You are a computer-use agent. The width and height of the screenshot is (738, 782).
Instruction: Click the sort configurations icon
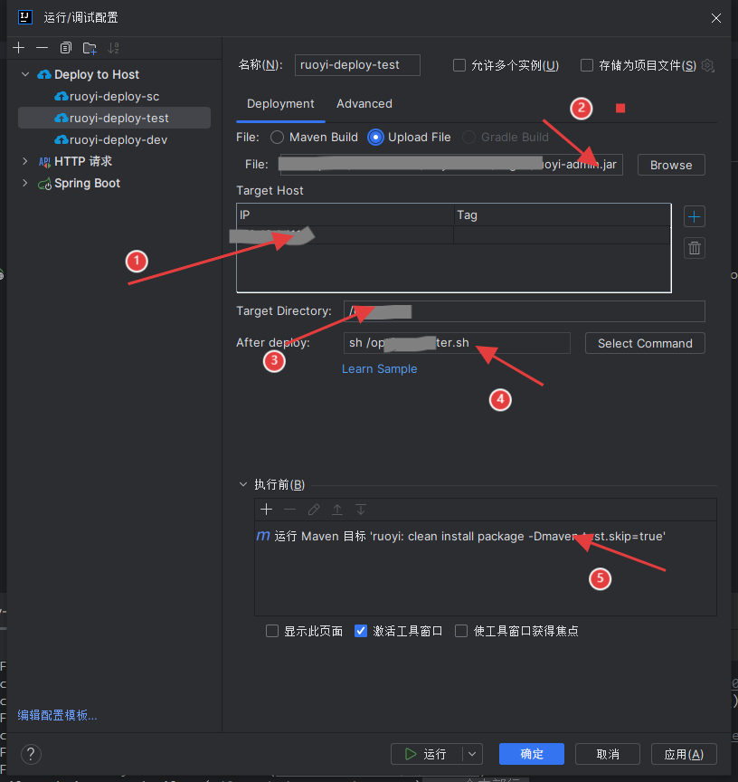click(x=113, y=47)
